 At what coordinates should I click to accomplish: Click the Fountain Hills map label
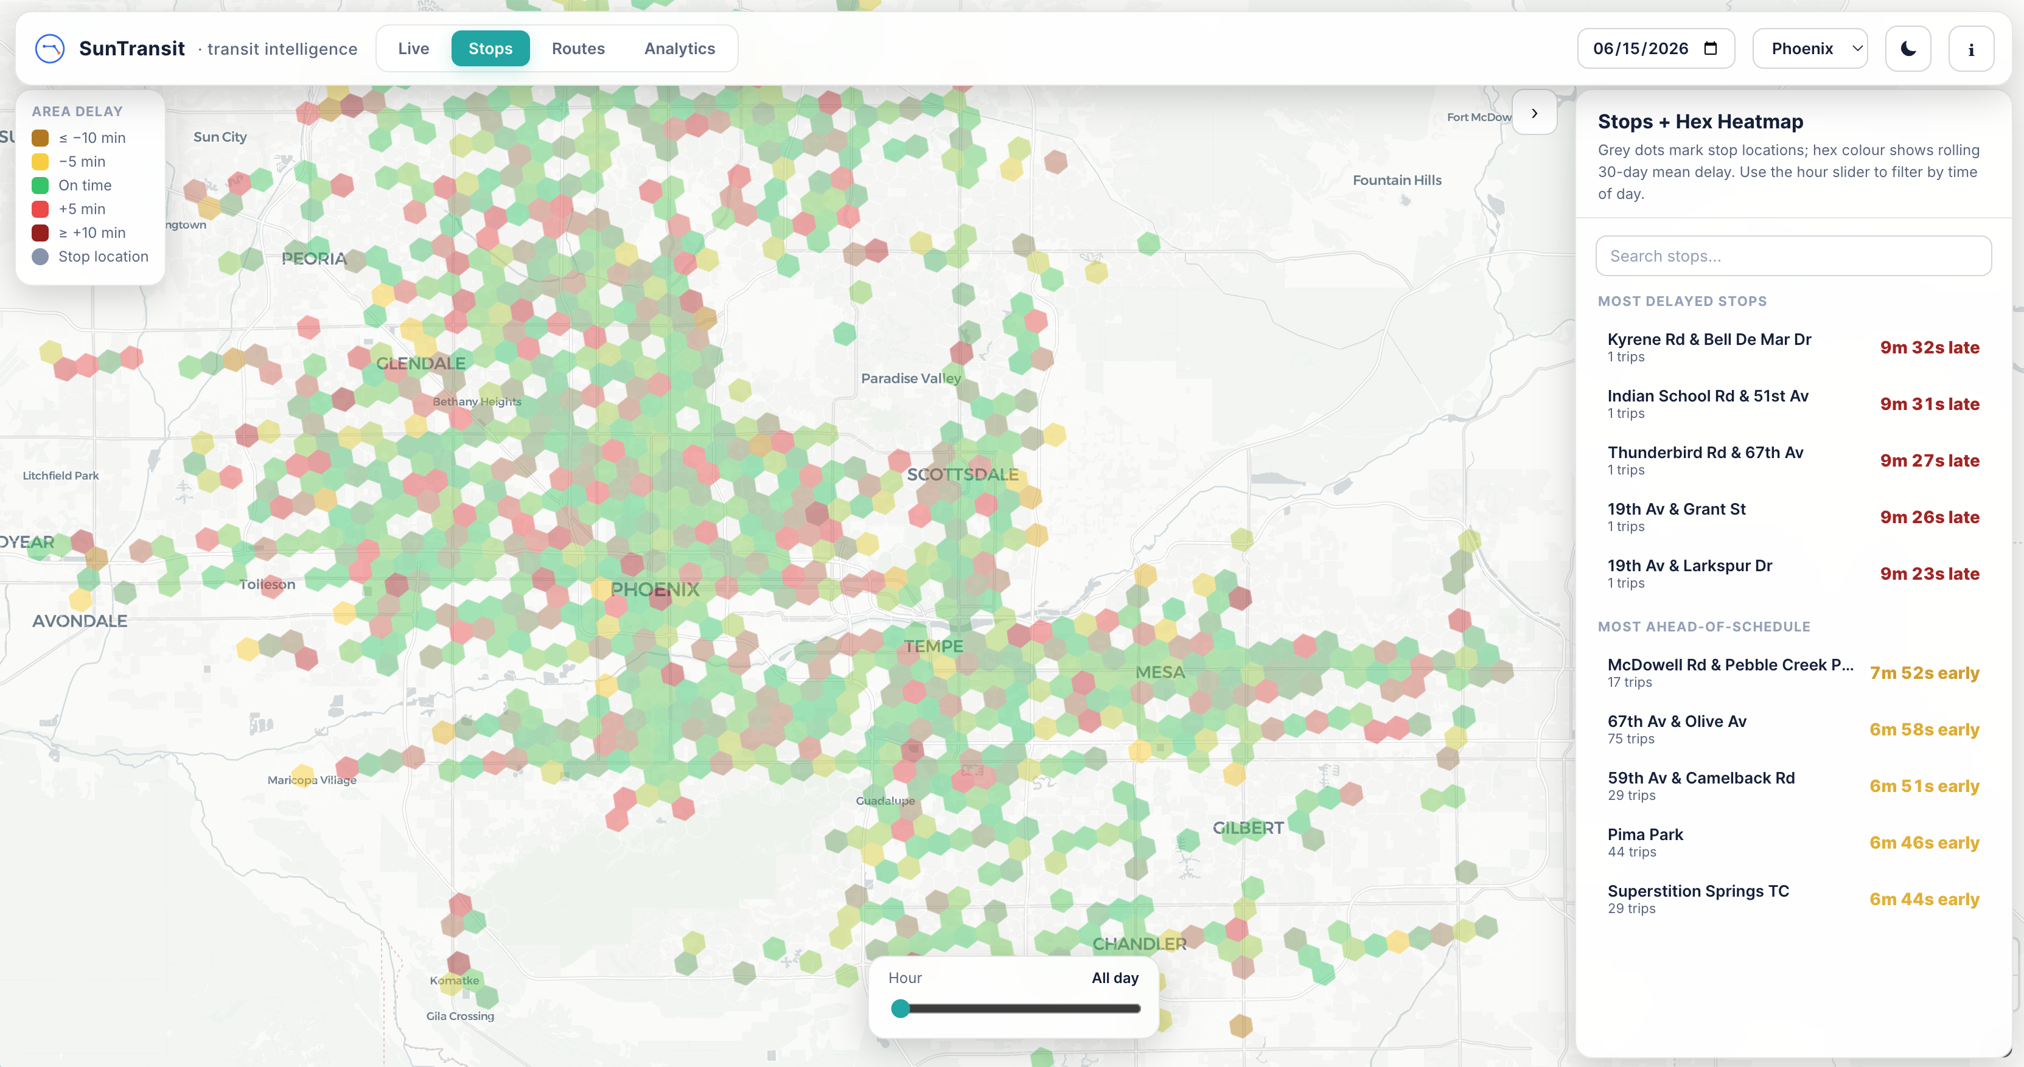[x=1397, y=180]
